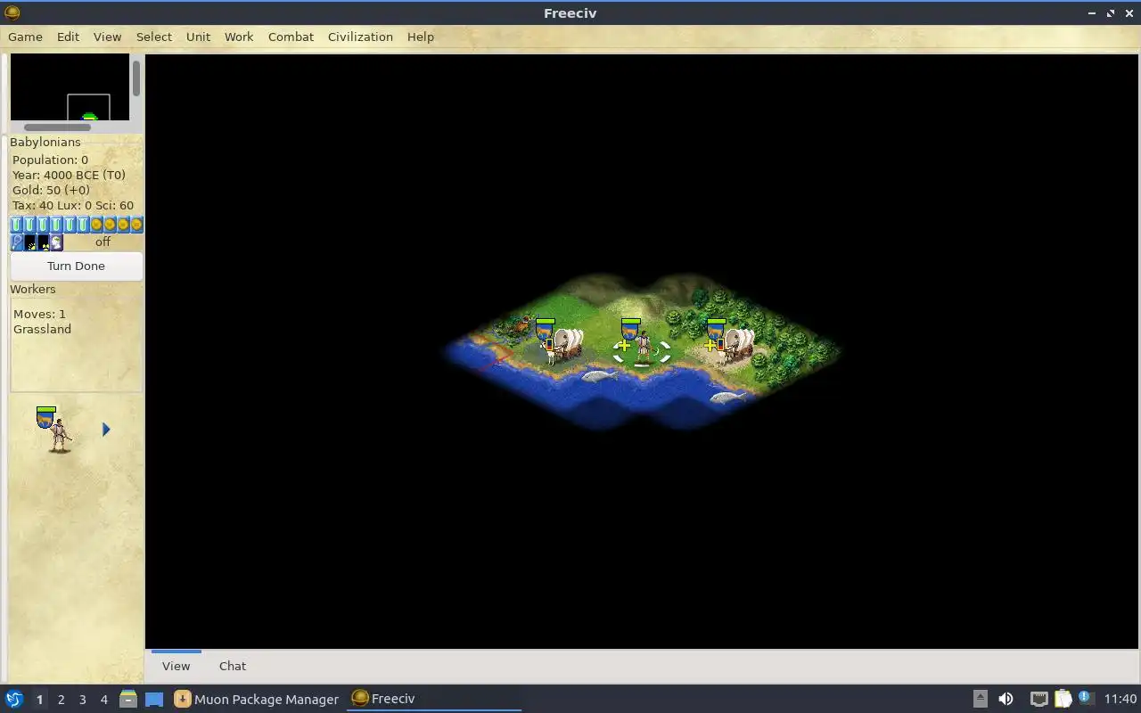Image resolution: width=1141 pixels, height=713 pixels.
Task: Switch to the View tab
Action: (176, 666)
